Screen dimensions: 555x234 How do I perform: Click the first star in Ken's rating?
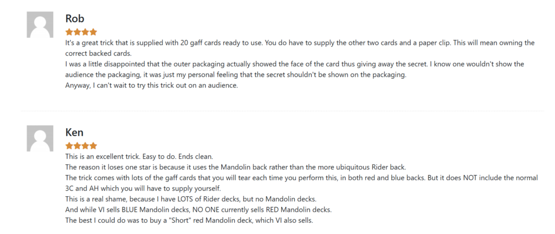69,146
